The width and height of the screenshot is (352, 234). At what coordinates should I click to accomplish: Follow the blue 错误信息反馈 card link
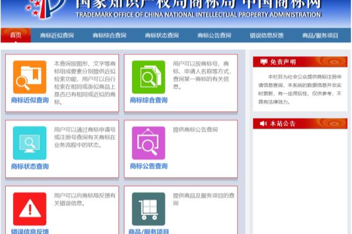(30, 231)
